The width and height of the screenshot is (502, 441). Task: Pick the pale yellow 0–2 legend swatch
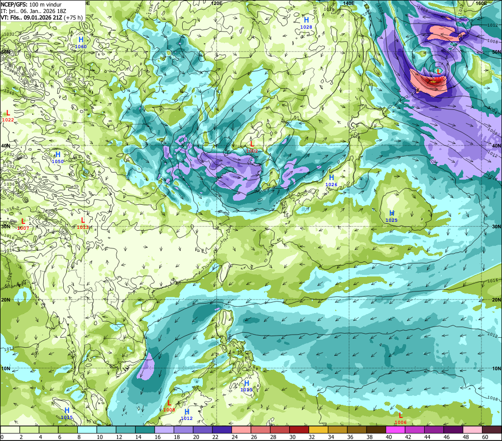10,429
